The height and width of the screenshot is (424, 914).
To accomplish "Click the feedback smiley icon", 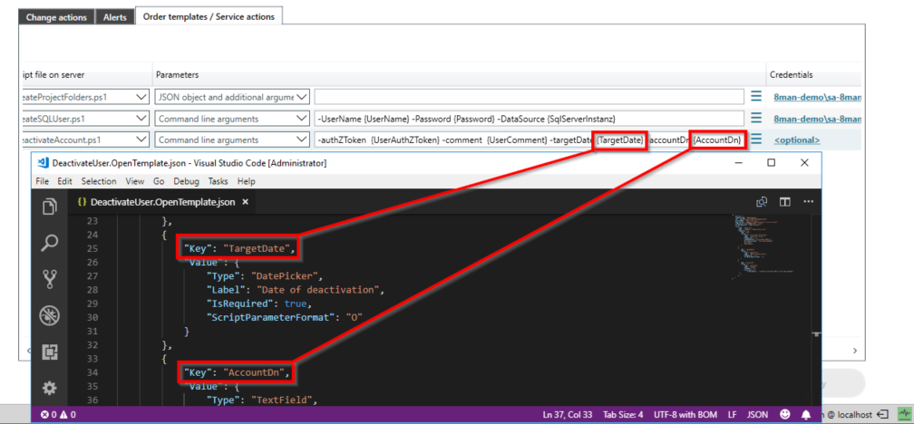I will [x=783, y=414].
